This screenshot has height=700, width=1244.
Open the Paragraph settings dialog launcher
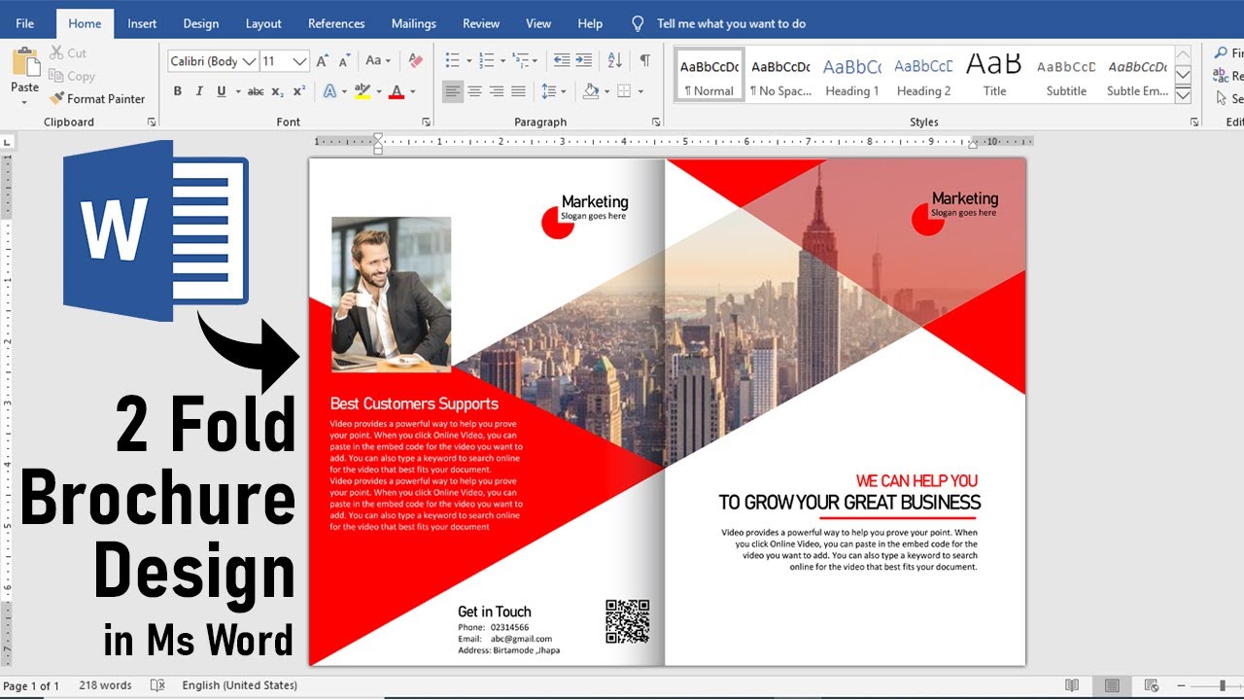[x=656, y=122]
